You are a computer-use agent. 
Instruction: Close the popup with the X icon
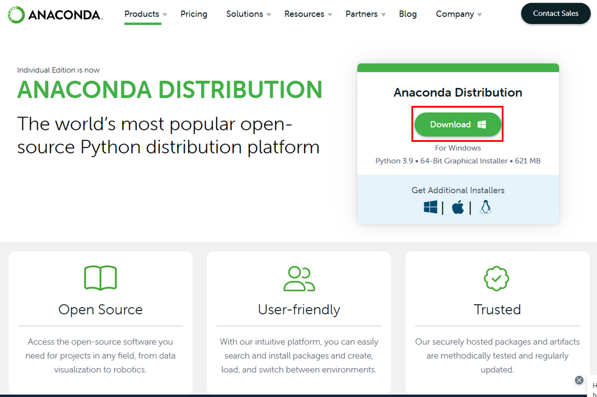pos(579,380)
